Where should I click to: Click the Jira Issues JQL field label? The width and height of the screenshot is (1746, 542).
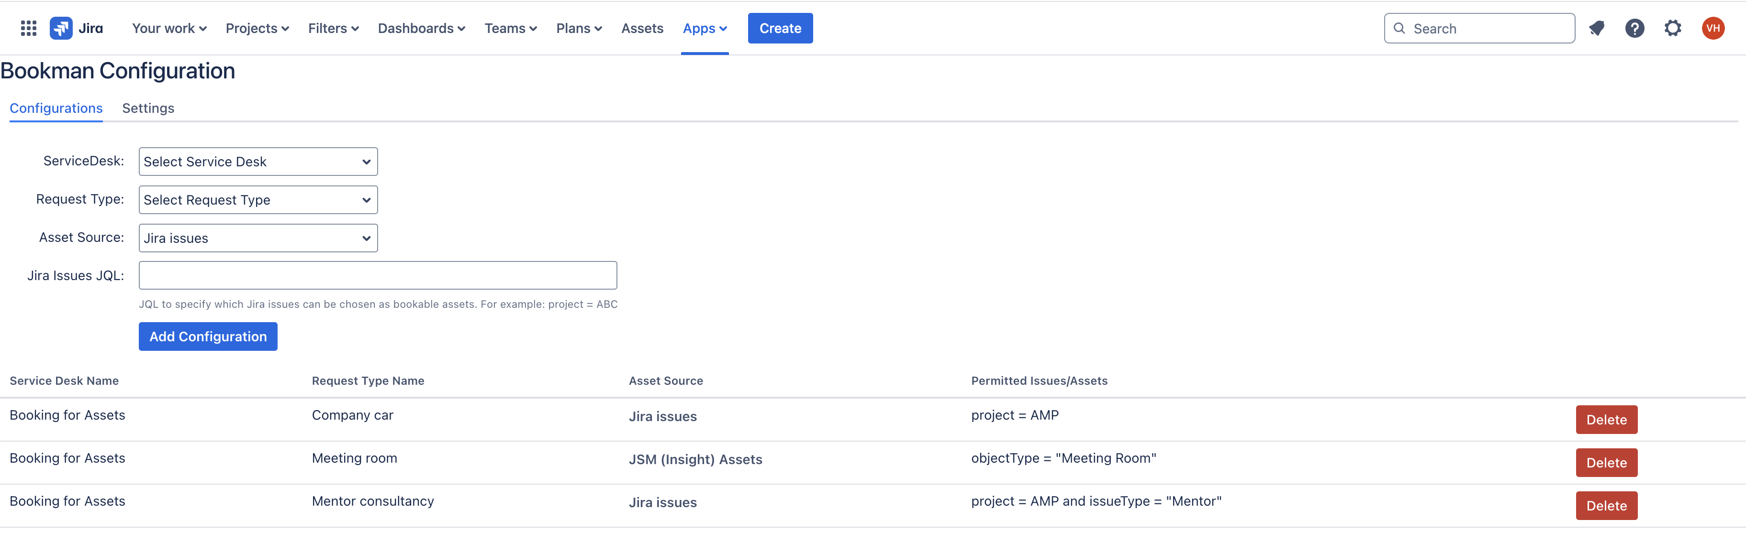pyautogui.click(x=76, y=275)
